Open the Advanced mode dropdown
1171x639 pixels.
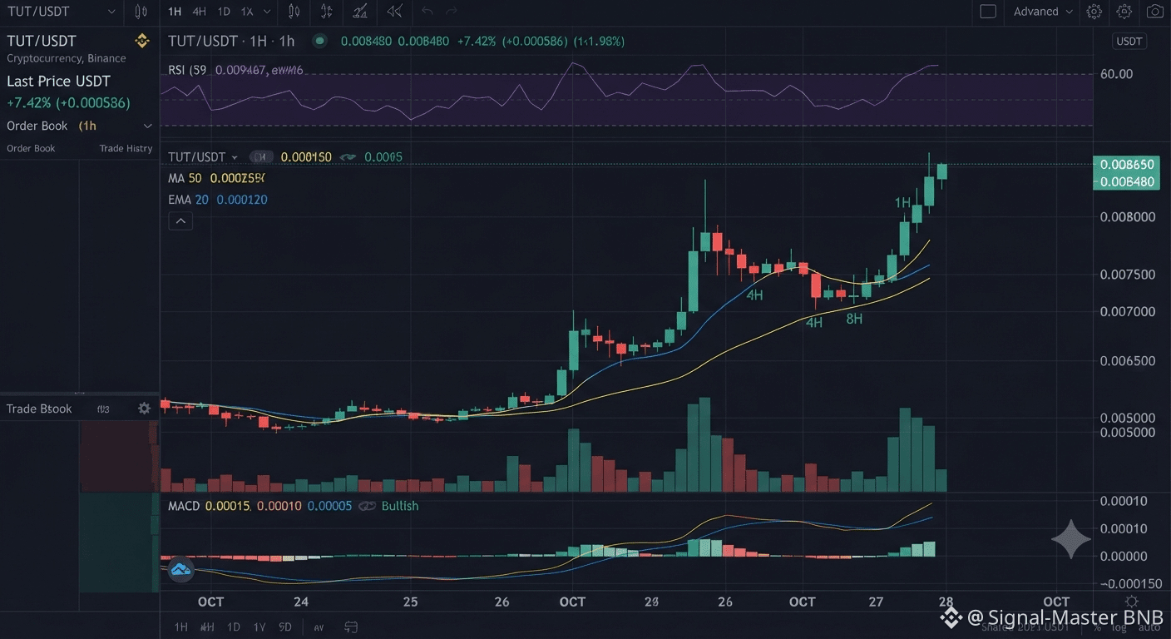1043,12
